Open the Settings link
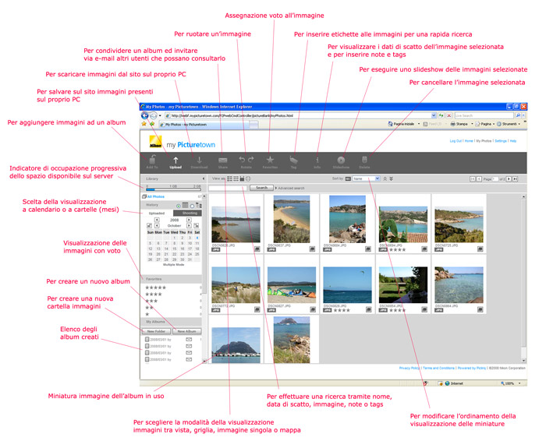This screenshot has height=448, width=546. (501, 141)
